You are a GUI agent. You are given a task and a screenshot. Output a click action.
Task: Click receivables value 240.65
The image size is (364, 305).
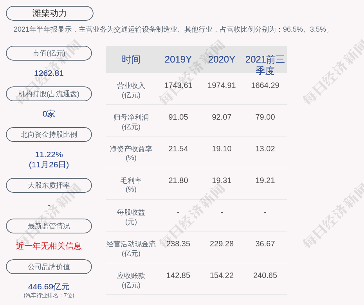pyautogui.click(x=265, y=276)
